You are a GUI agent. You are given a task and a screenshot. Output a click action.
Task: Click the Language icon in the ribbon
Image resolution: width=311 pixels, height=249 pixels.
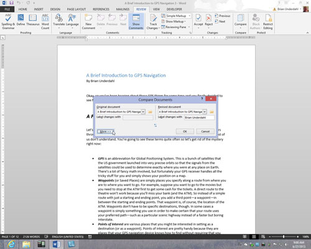click(x=72, y=18)
